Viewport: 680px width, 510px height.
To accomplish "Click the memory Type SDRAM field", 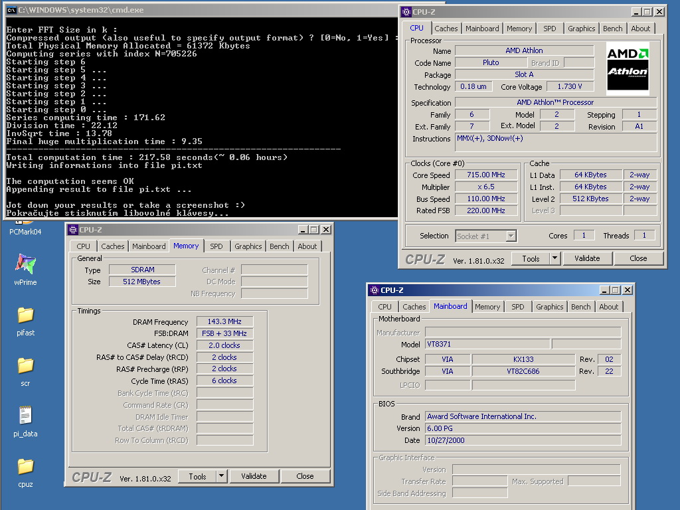I will (x=142, y=270).
